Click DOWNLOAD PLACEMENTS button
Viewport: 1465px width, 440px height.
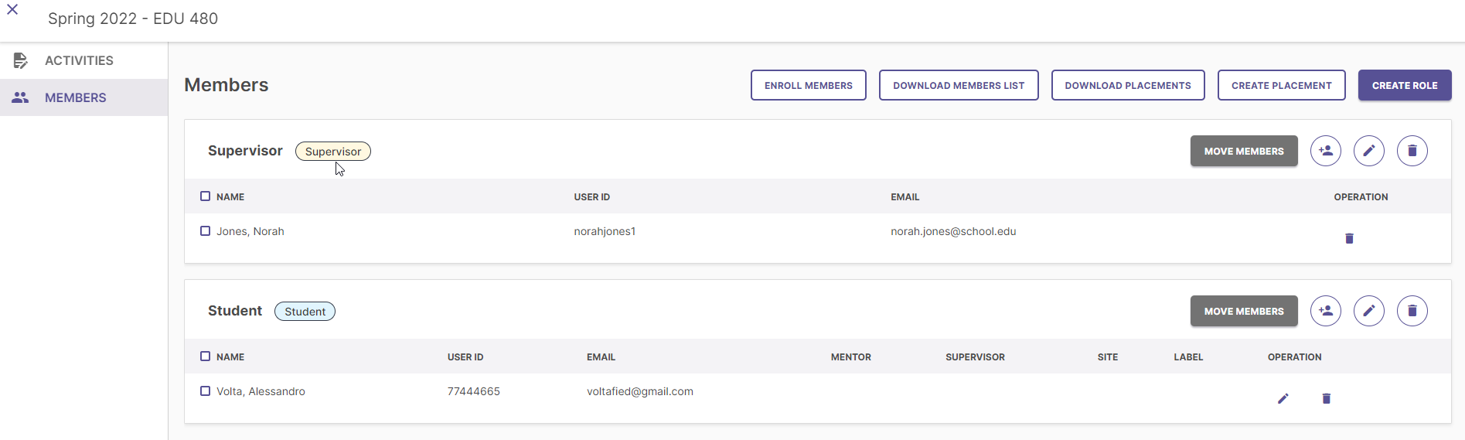(1128, 85)
